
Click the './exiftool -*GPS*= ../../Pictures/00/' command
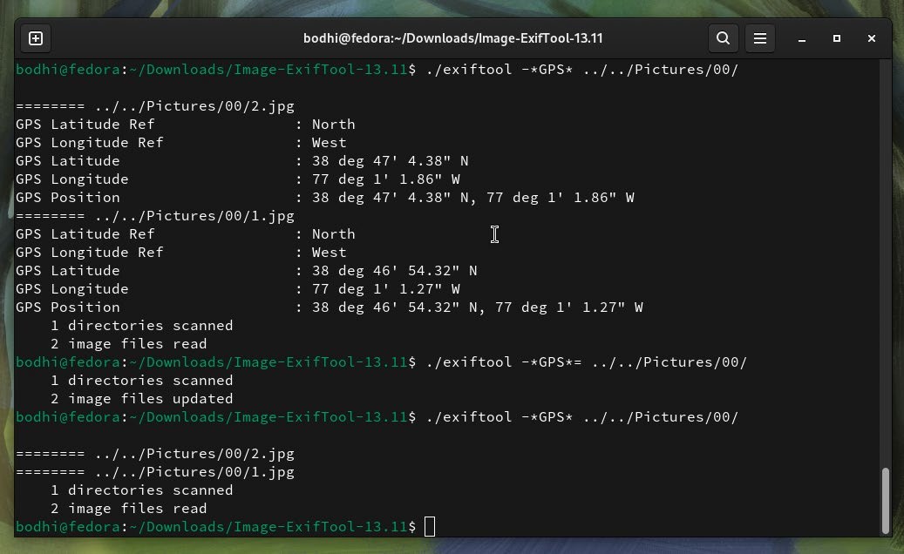point(587,362)
